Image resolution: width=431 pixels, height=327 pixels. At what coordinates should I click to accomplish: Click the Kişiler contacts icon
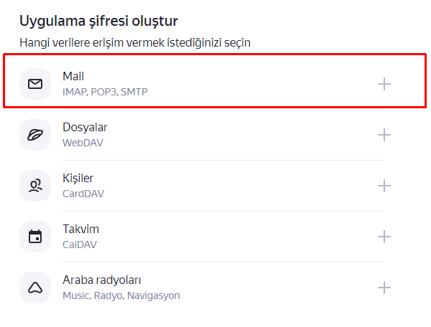click(35, 186)
